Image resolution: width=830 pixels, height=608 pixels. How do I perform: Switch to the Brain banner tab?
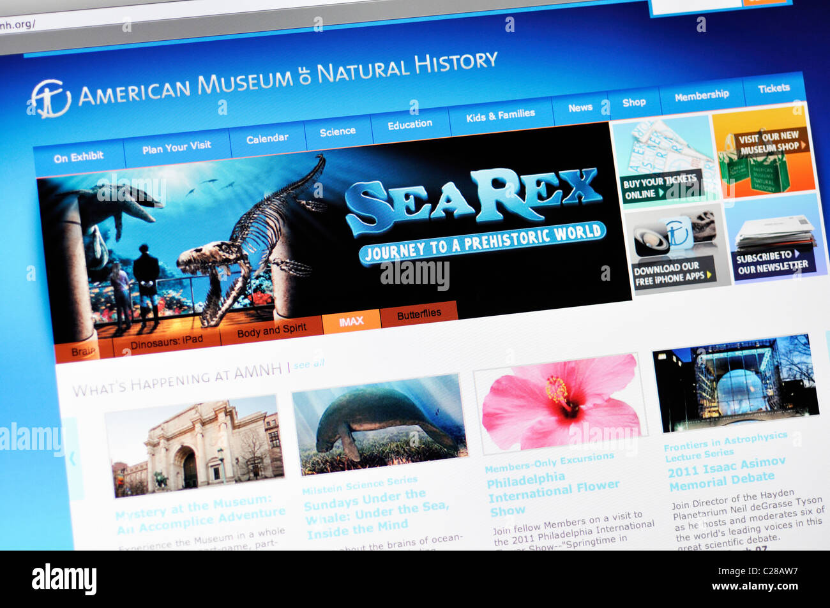pyautogui.click(x=83, y=352)
